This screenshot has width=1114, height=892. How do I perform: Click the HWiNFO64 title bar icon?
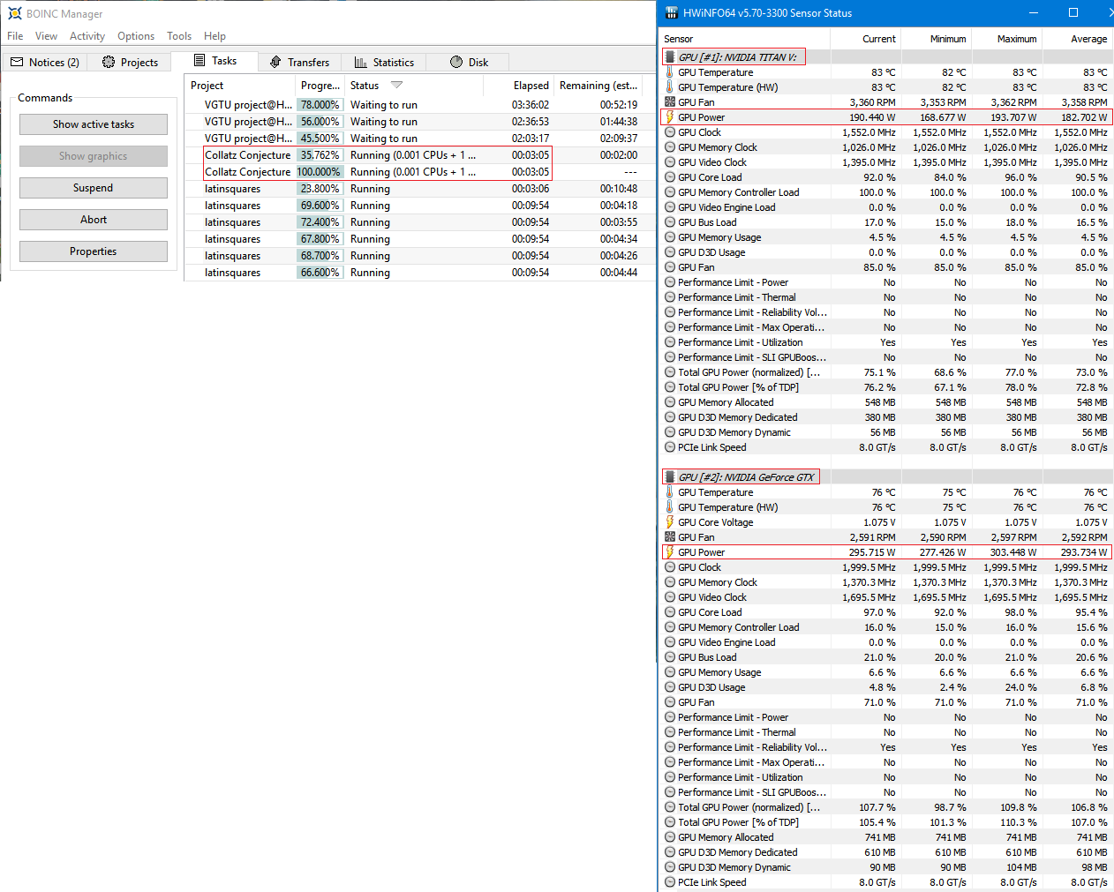click(671, 12)
